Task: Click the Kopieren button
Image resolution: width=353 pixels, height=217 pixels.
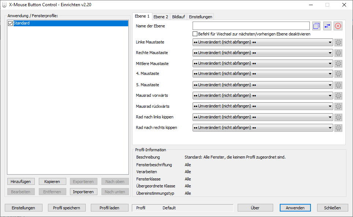Action: point(52,182)
